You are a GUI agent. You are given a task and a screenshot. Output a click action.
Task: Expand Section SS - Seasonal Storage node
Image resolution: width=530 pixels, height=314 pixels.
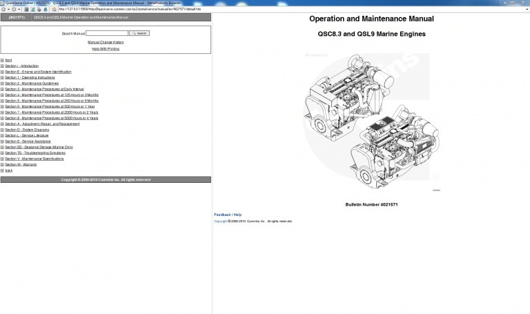pyautogui.click(x=2, y=147)
